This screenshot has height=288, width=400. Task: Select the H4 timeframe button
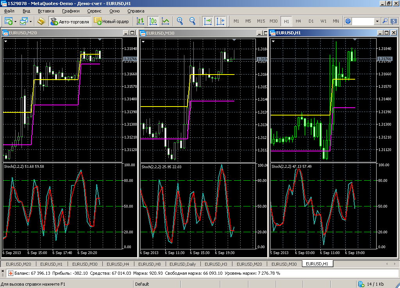tap(298, 21)
